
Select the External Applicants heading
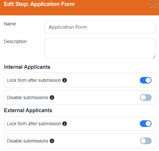pos(28,111)
